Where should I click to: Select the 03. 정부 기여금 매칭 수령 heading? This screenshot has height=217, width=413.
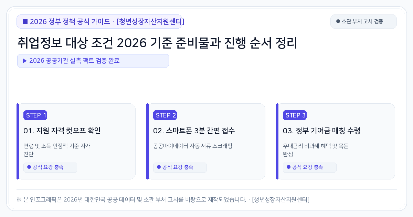(321, 131)
